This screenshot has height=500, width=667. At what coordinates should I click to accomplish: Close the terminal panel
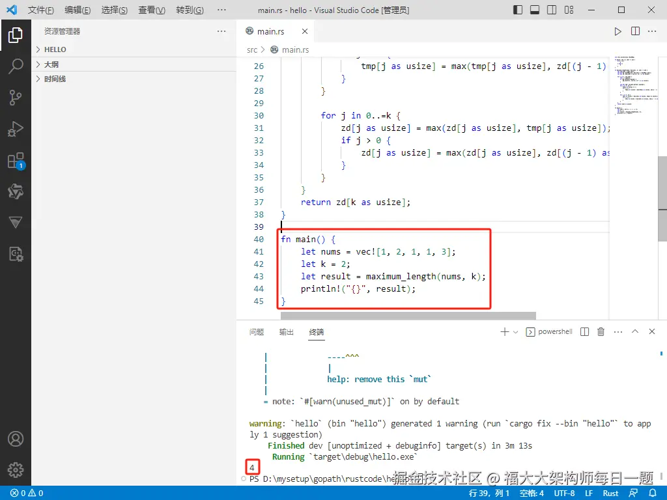[651, 331]
